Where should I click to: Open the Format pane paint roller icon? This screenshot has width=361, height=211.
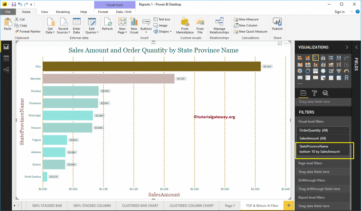[x=314, y=92]
